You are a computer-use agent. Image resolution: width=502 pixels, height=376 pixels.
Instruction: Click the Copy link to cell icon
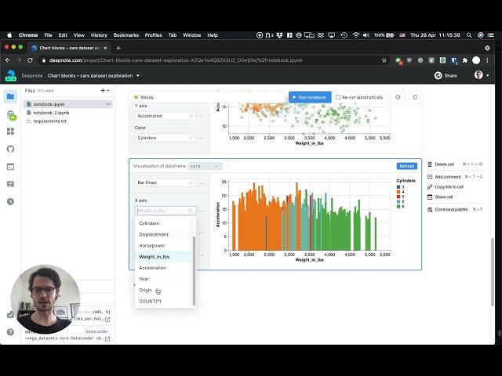tap(430, 187)
